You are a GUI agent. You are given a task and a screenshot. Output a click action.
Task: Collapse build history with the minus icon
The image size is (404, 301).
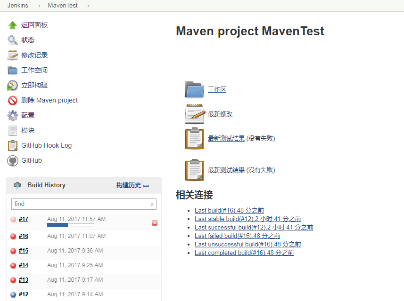coord(146,186)
